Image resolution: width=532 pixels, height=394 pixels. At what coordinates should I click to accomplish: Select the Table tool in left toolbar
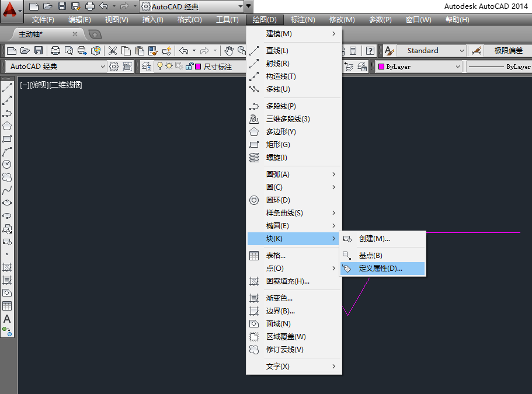pos(7,306)
